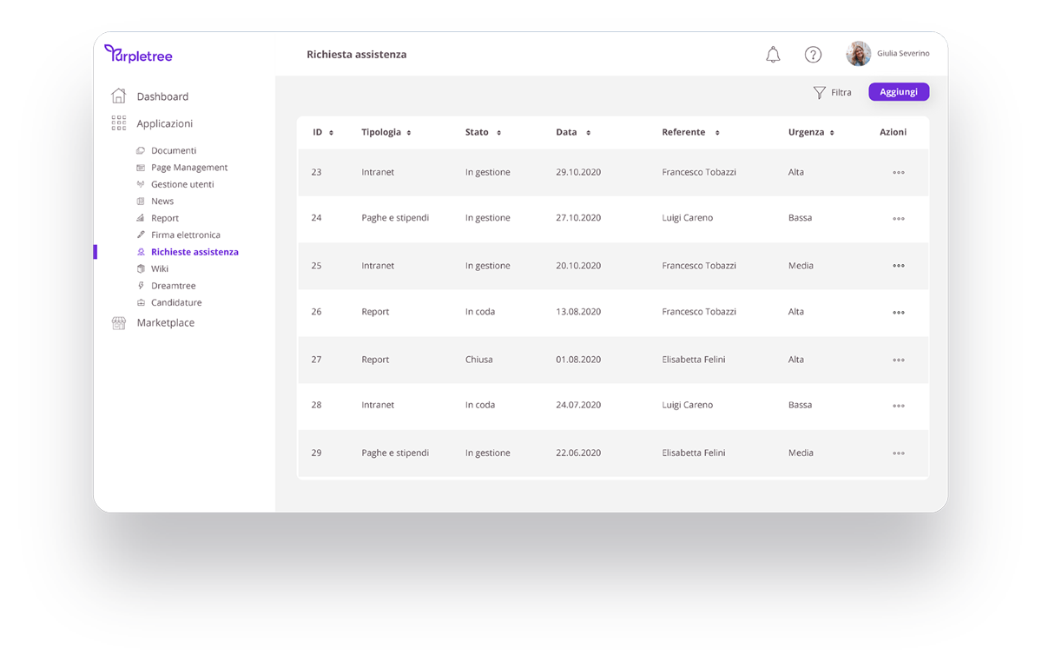1042x668 pixels.
Task: Click the Filtra text button
Action: pyautogui.click(x=841, y=93)
